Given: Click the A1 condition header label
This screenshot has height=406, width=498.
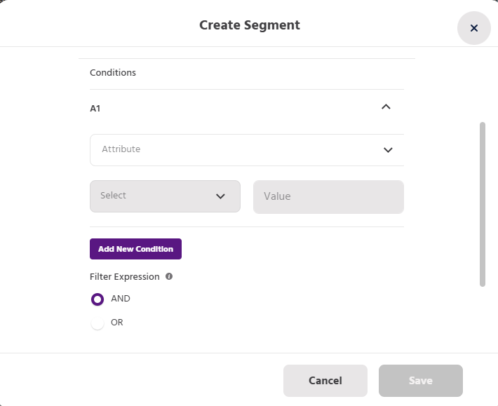Looking at the screenshot, I should (95, 109).
